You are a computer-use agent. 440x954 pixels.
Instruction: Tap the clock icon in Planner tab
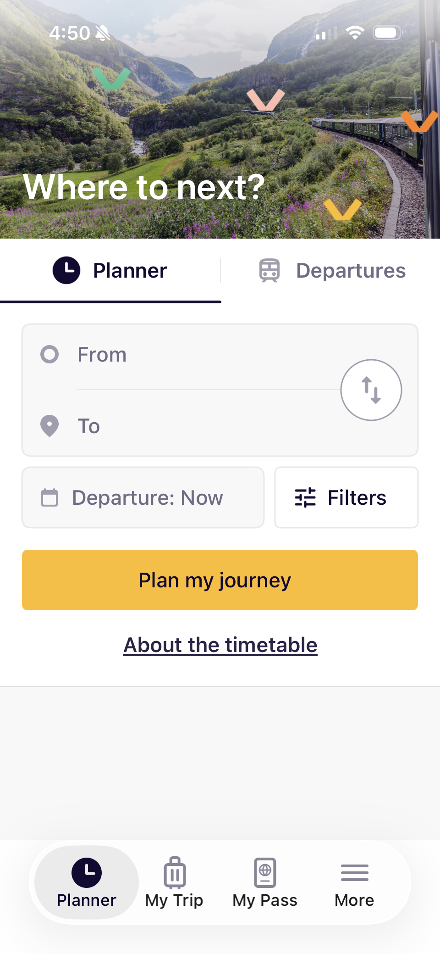(x=66, y=270)
